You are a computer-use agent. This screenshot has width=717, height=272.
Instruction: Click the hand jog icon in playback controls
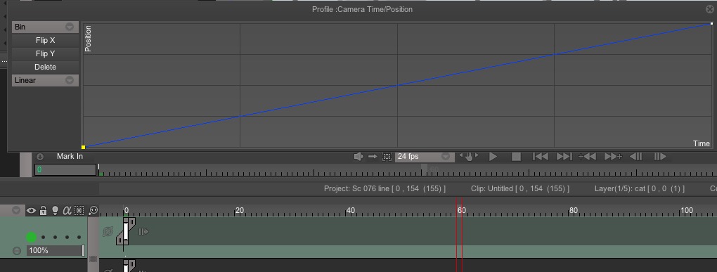[469, 157]
